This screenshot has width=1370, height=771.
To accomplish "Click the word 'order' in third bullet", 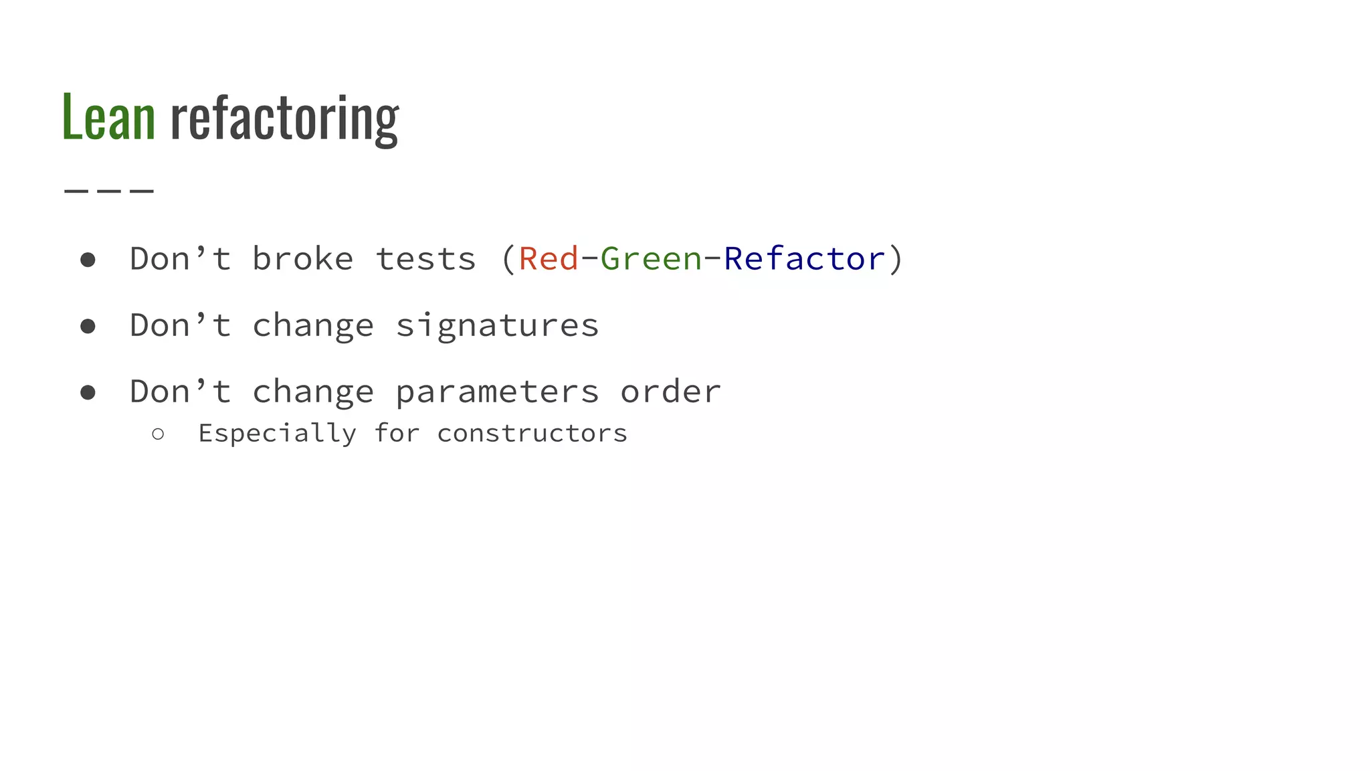I will (x=671, y=392).
